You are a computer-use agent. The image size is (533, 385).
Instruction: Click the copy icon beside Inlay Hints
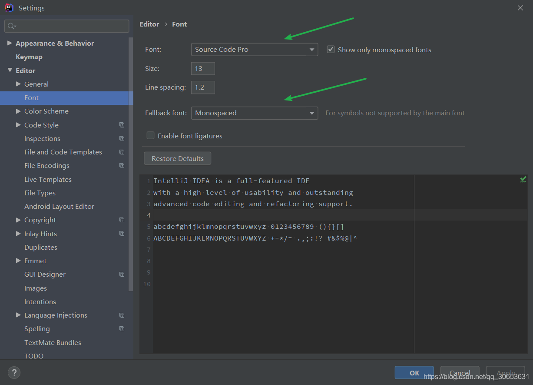[122, 234]
